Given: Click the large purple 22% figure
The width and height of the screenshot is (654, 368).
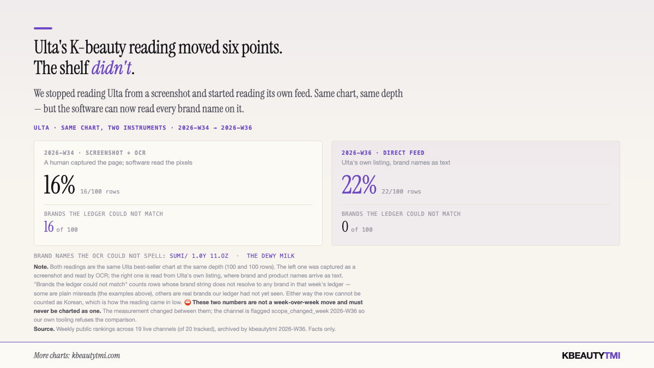Looking at the screenshot, I should (359, 185).
